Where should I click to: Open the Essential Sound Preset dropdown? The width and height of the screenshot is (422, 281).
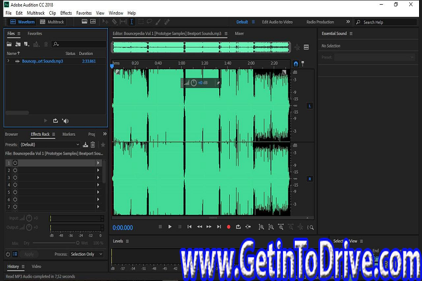click(375, 57)
